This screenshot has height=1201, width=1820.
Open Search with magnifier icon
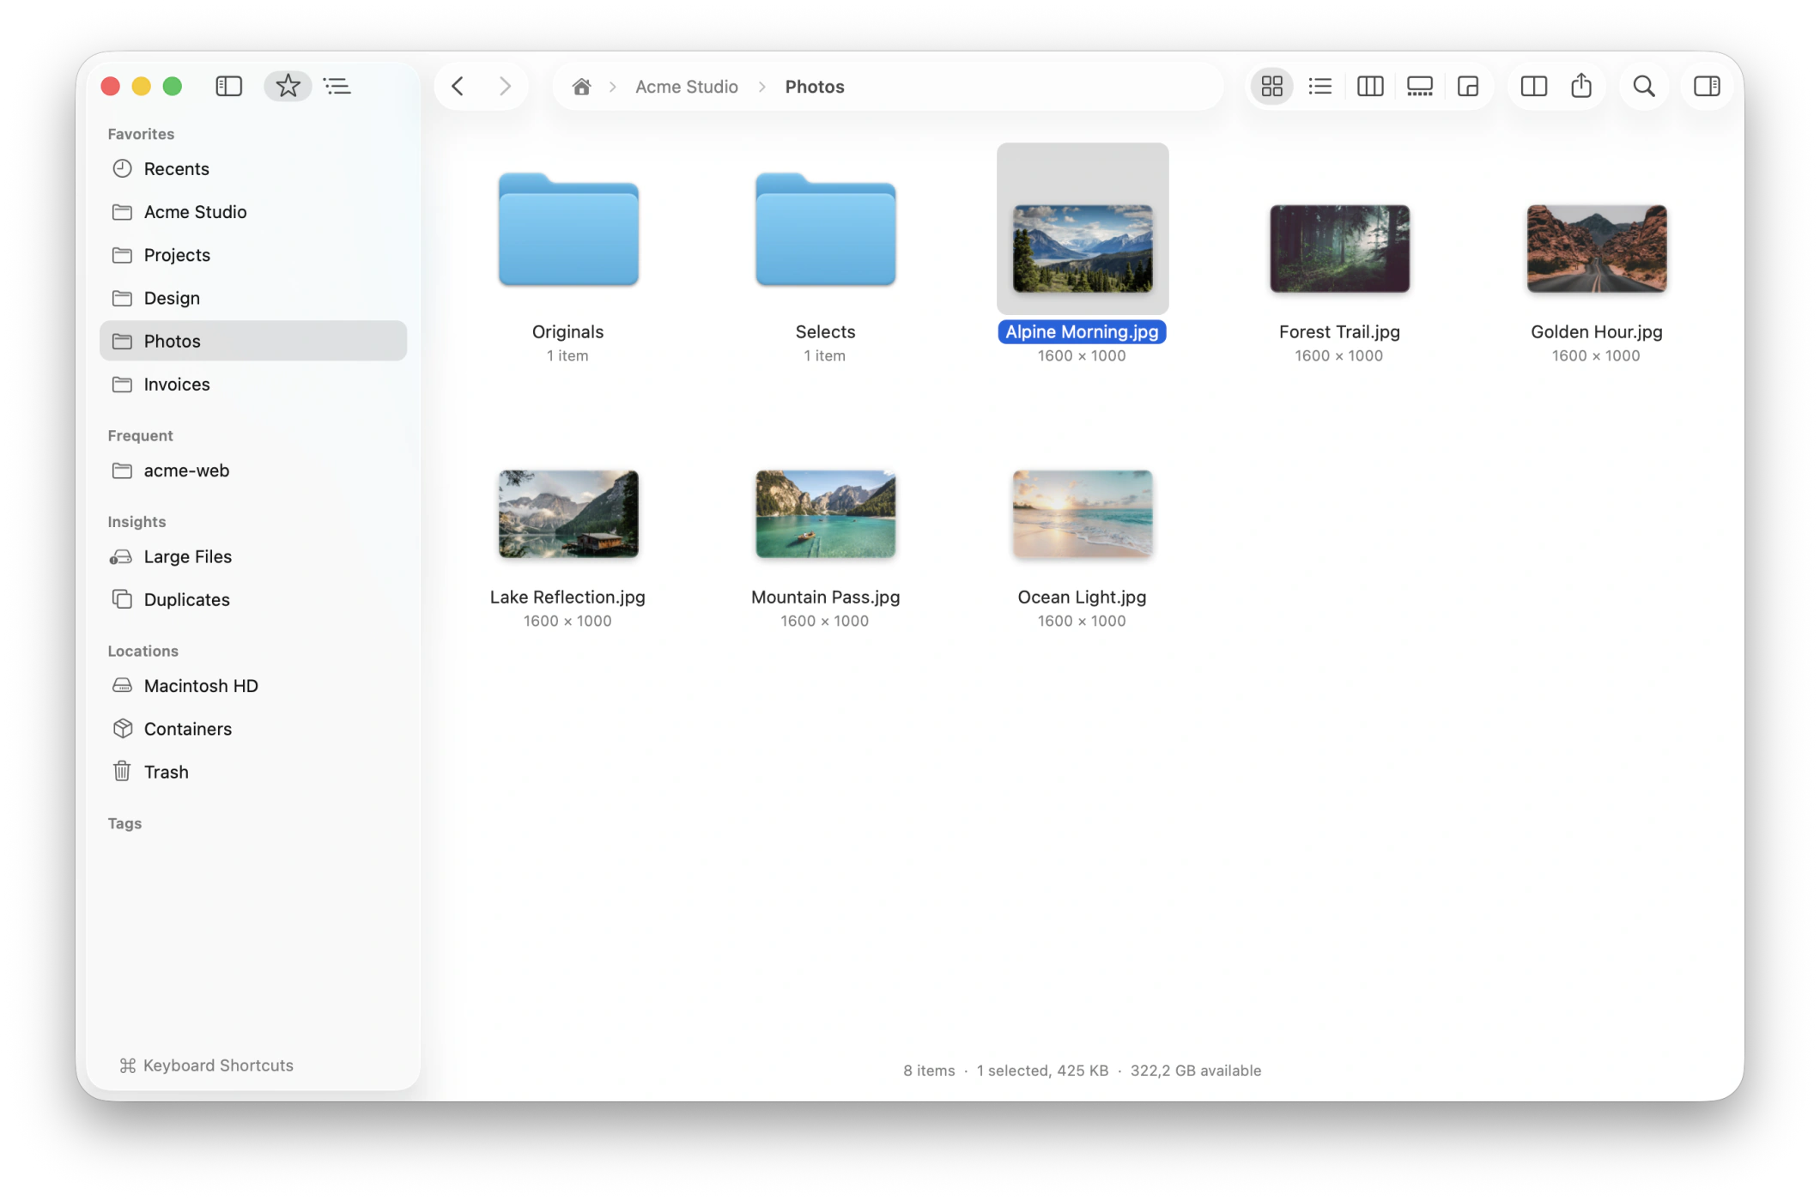pos(1644,86)
